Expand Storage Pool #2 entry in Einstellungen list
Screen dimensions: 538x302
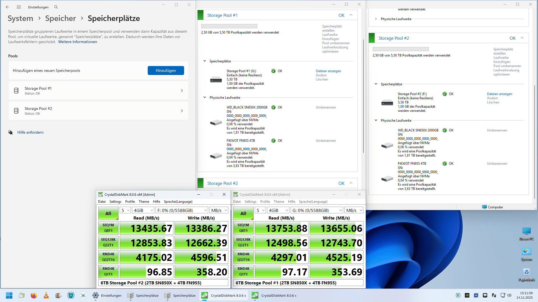[x=98, y=111]
